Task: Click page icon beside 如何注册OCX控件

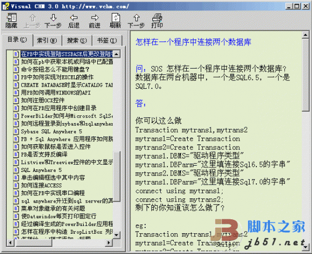Action: pyautogui.click(x=16, y=100)
